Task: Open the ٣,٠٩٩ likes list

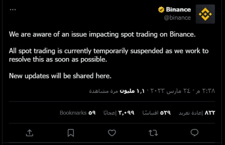Action: (119, 113)
